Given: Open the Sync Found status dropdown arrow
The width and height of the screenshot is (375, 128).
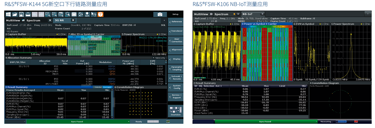Looking at the screenshot, I should 129,122.
